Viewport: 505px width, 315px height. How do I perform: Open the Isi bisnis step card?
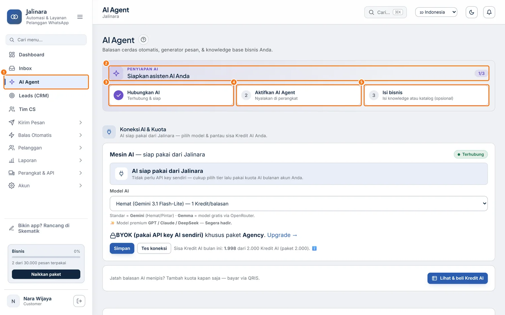point(427,95)
